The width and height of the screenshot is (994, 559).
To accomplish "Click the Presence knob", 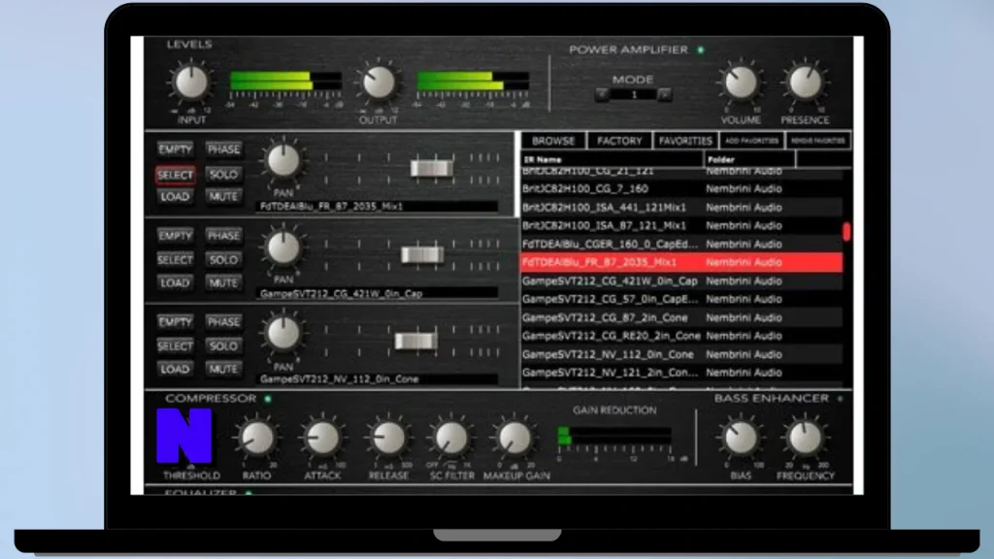I will 805,82.
